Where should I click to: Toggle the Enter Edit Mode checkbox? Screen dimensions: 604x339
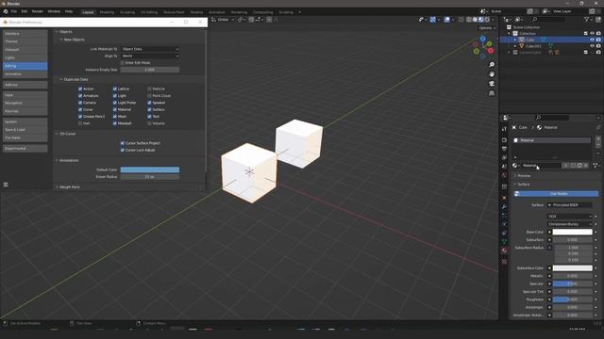coord(123,63)
